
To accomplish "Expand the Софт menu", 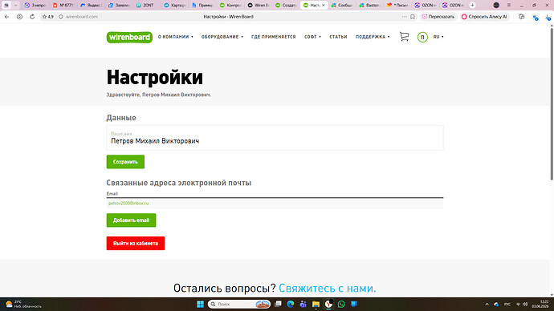I will click(312, 37).
